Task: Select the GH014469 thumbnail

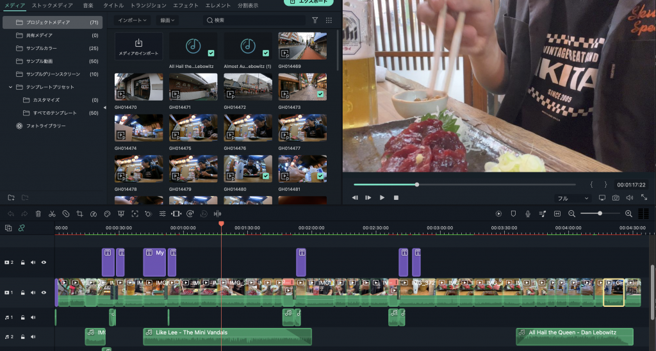Action: click(x=302, y=46)
